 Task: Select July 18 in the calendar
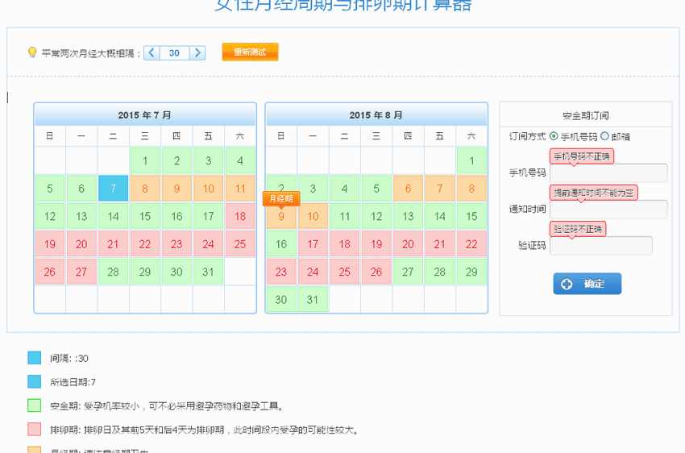click(240, 216)
